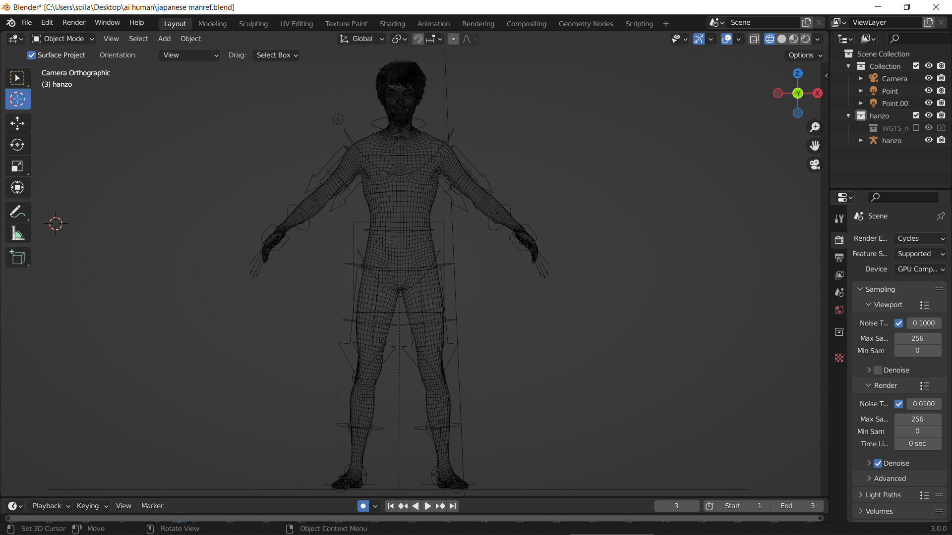952x535 pixels.
Task: Switch to the Shading workspace tab
Action: pos(392,23)
